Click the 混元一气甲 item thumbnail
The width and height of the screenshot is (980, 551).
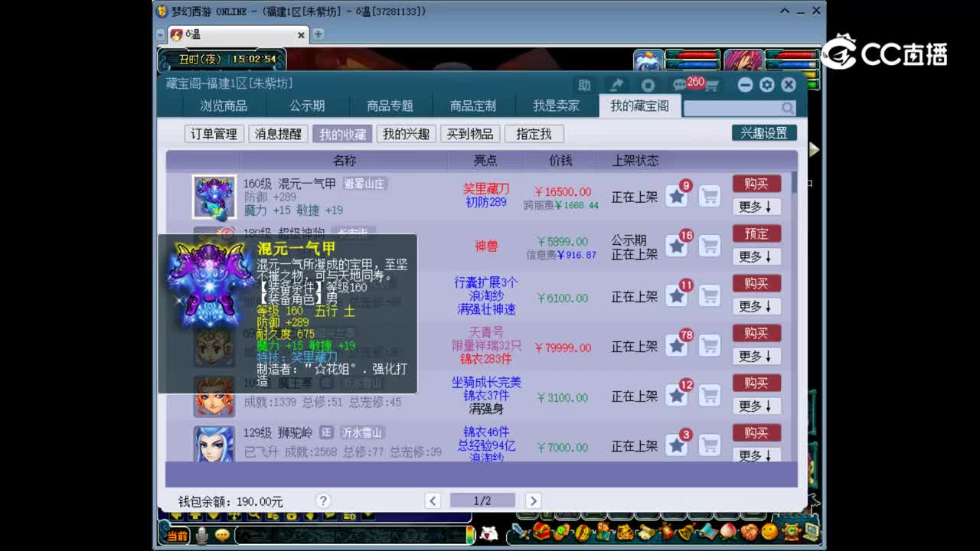pyautogui.click(x=214, y=197)
